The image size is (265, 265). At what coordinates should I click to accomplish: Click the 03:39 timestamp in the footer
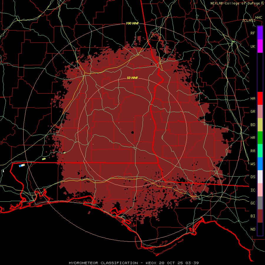[193, 263]
